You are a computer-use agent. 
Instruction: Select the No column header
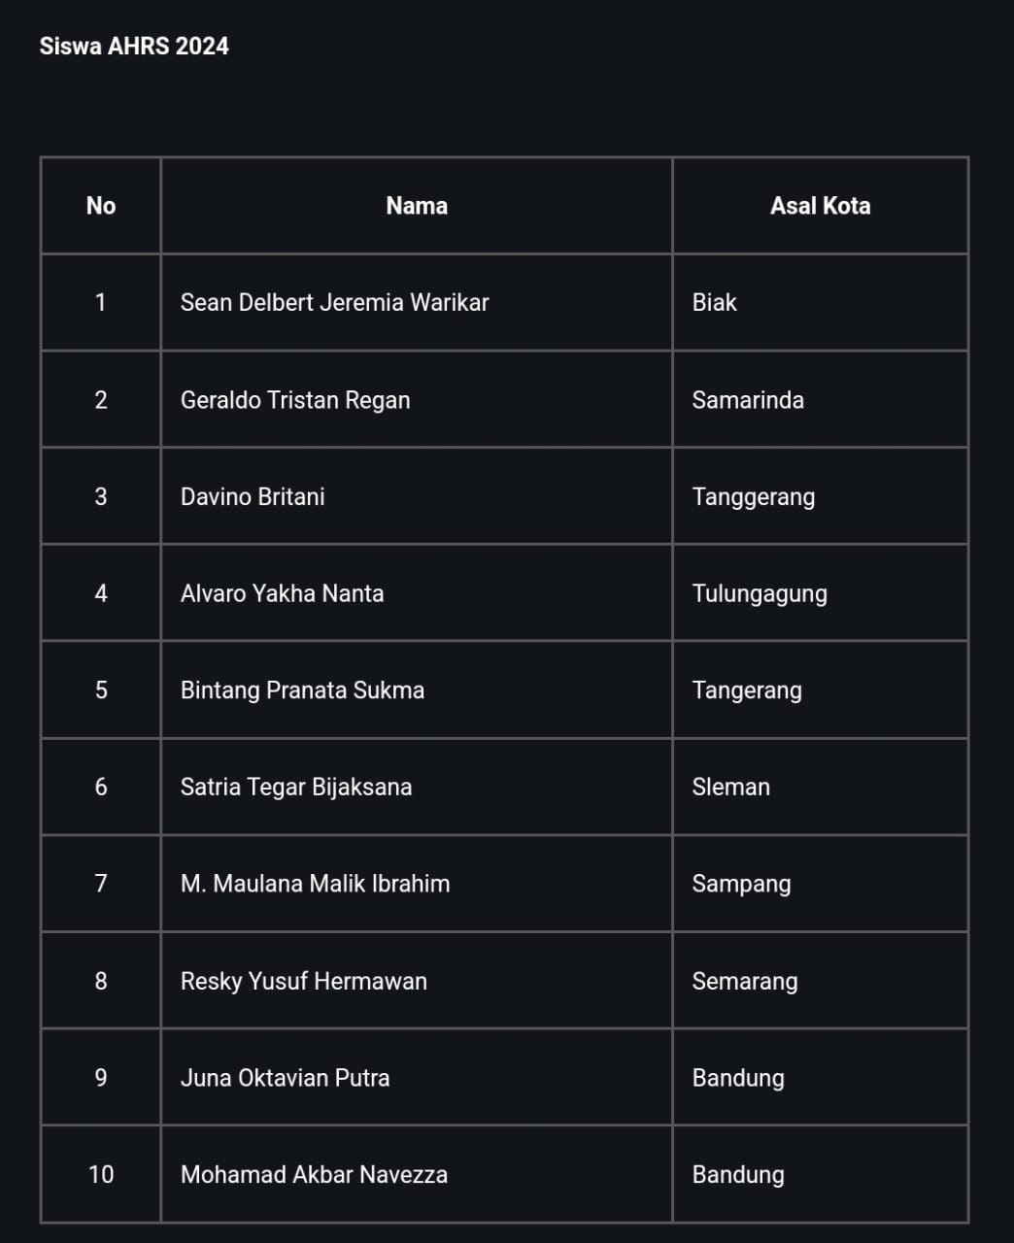[x=101, y=206]
